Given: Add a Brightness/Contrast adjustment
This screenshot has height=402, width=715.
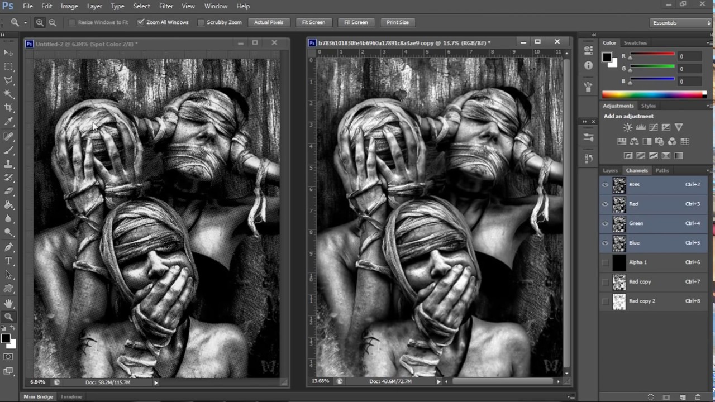Looking at the screenshot, I should (x=627, y=127).
